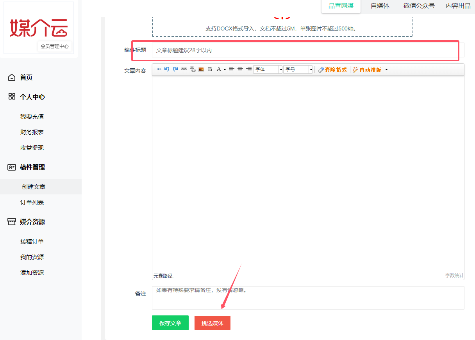
Task: Click the redo arrow in editor toolbar
Action: tap(175, 69)
